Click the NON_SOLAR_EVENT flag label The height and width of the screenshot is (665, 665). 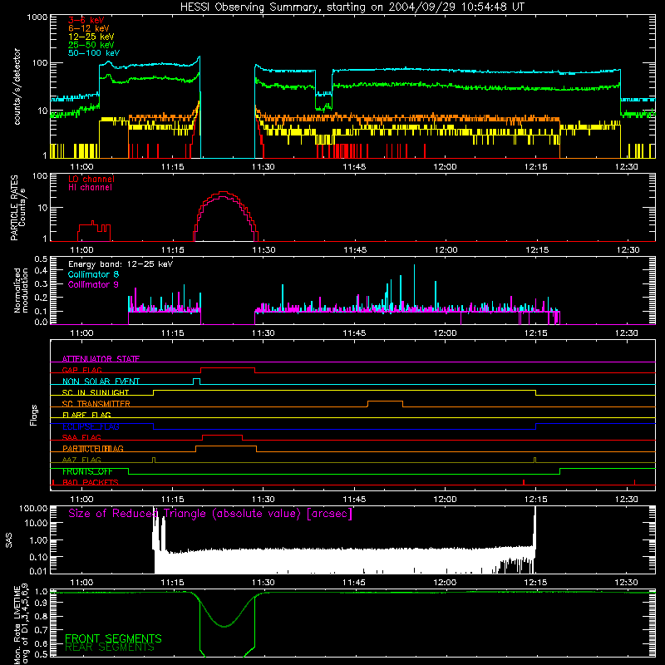pyautogui.click(x=101, y=382)
